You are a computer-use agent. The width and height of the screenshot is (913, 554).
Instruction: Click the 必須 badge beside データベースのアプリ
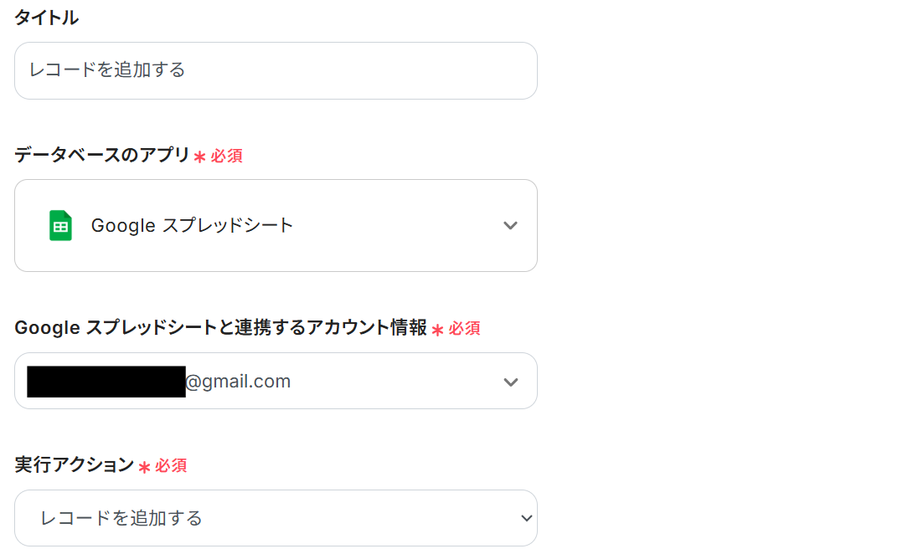tap(227, 156)
